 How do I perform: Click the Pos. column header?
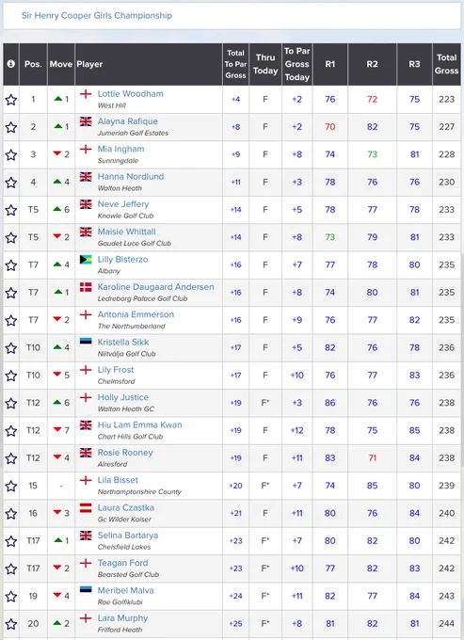pos(33,64)
